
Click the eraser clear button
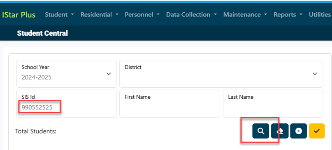pos(279,131)
